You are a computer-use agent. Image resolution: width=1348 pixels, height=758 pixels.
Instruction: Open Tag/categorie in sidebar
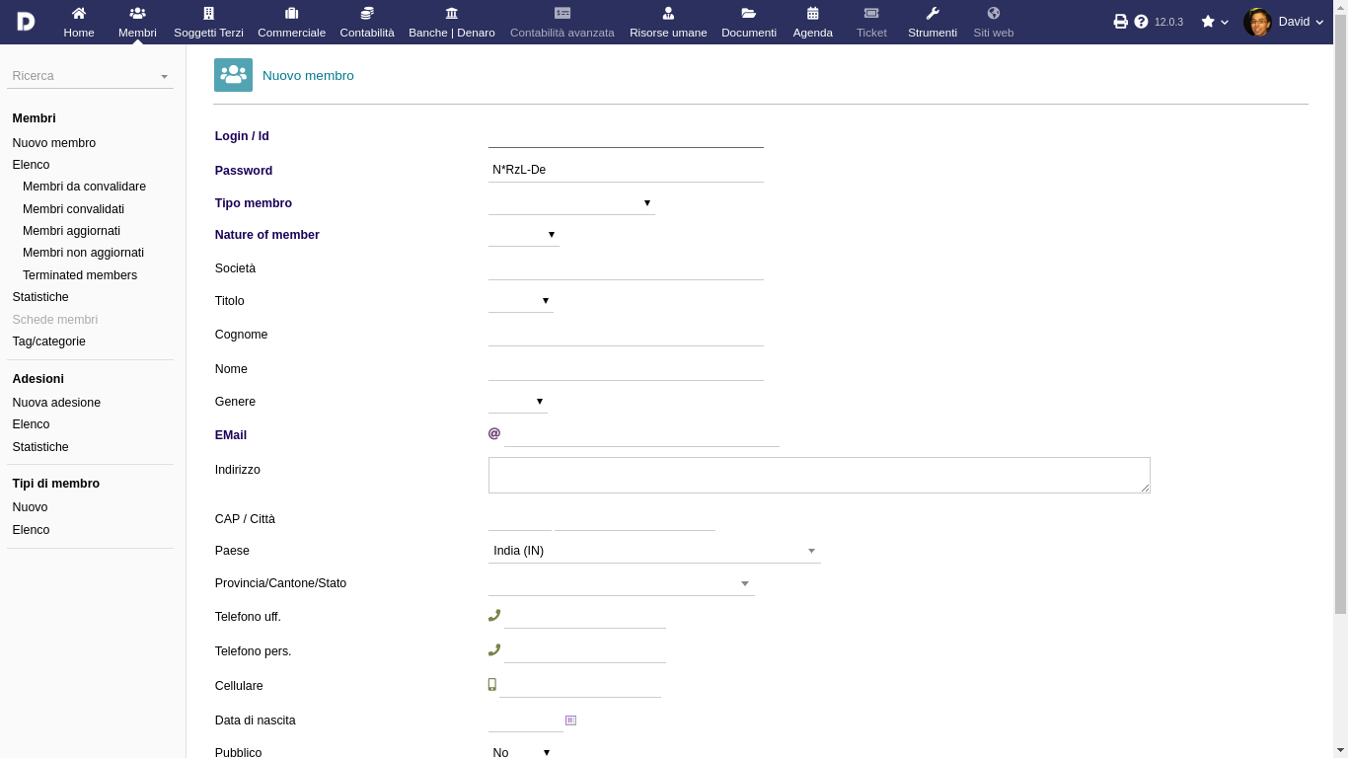[x=49, y=341]
